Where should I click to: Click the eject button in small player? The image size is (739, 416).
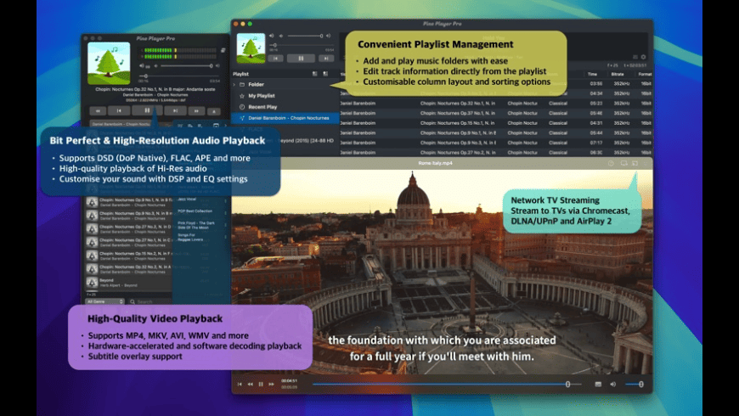click(214, 112)
